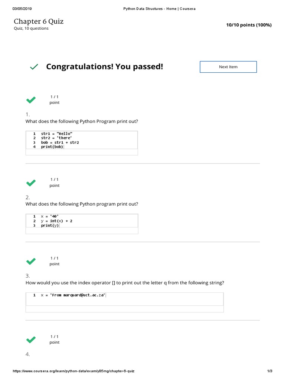Click the Next Item button
Image resolution: width=285 pixels, height=380 pixels.
coord(228,67)
